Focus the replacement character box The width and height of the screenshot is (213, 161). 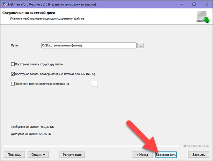(x=94, y=84)
